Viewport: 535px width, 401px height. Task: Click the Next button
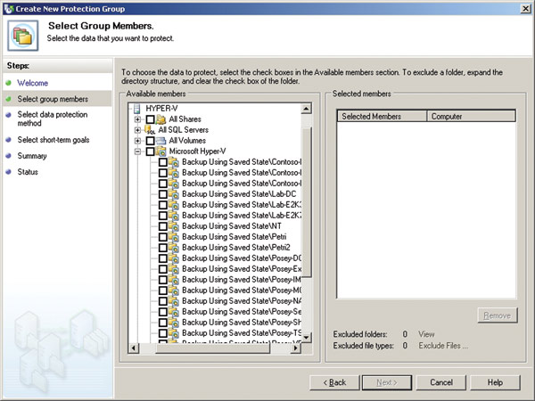[387, 382]
